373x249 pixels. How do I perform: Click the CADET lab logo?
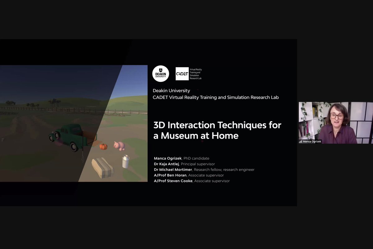coord(182,74)
